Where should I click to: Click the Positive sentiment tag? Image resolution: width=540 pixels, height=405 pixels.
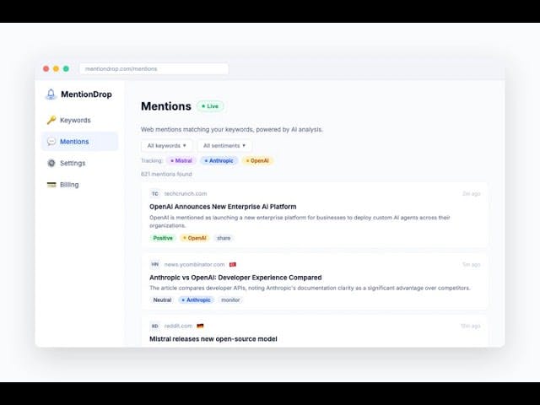coord(163,238)
